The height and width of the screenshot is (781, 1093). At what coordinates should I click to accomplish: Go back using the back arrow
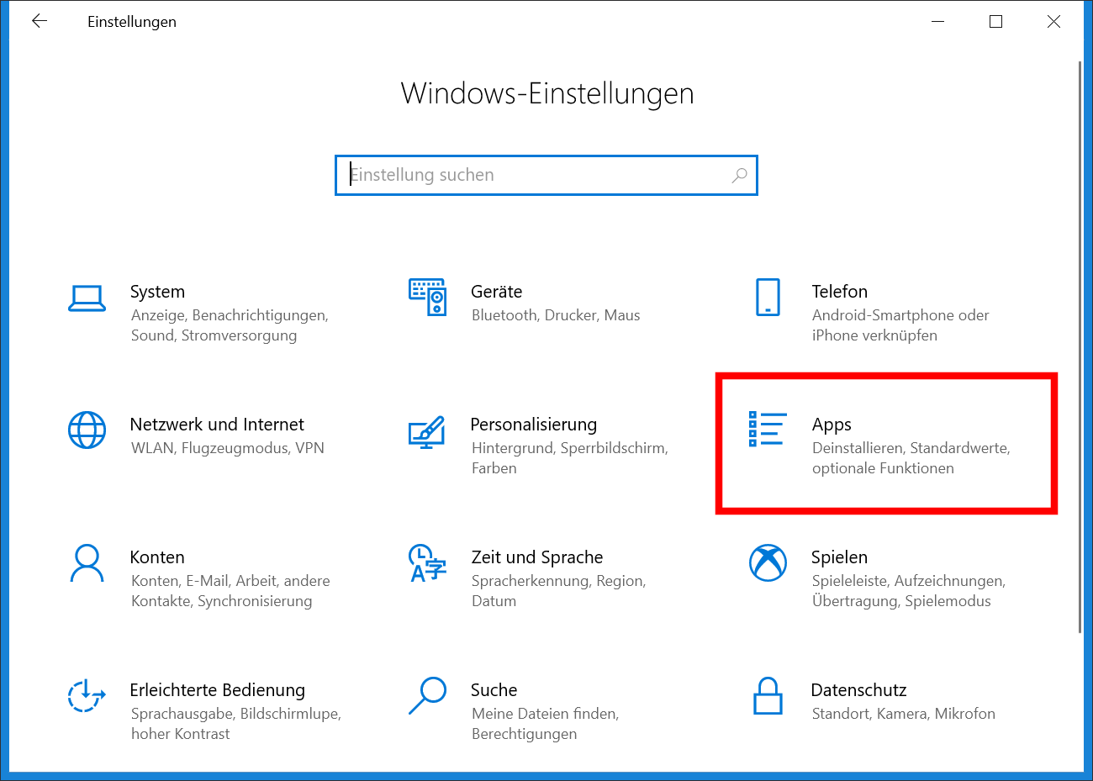pyautogui.click(x=40, y=22)
